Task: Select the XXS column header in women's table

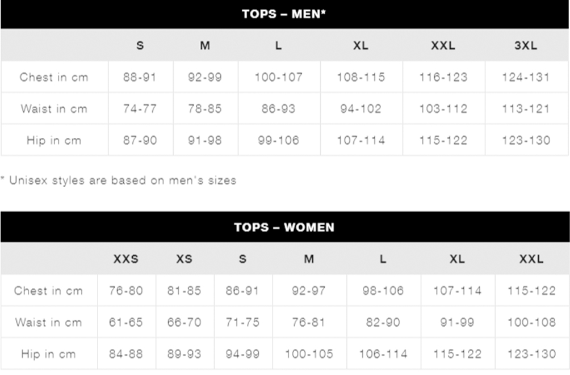Action: (x=126, y=259)
